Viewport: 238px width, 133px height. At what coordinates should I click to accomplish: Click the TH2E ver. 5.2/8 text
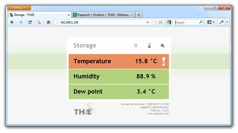(x=160, y=110)
